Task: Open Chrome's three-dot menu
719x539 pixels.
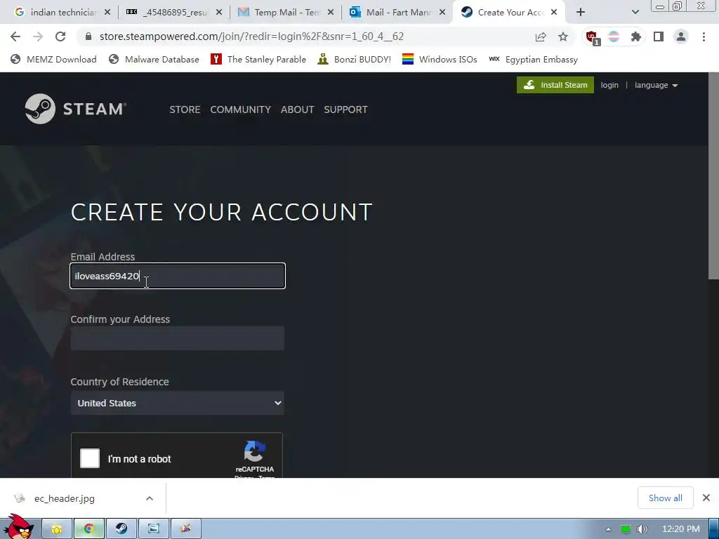Action: pyautogui.click(x=704, y=36)
